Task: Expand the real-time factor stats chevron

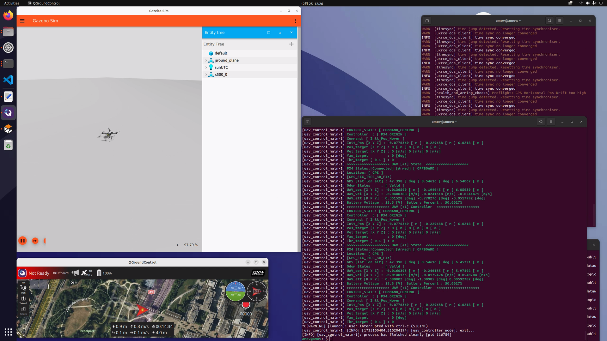Action: click(177, 245)
